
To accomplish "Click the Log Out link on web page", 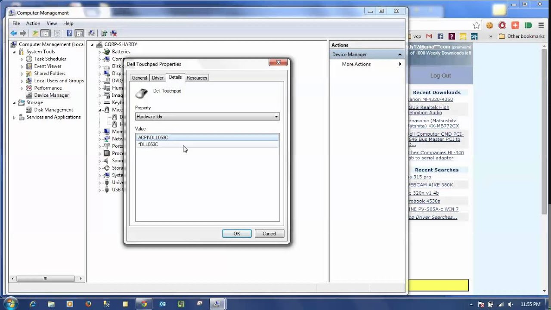I will click(440, 75).
